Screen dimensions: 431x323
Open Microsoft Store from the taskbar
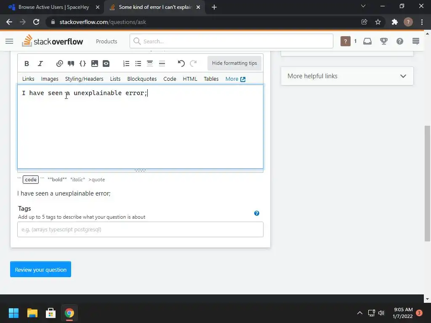[51, 313]
